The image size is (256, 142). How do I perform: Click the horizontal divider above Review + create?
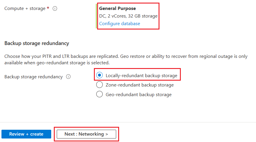128,122
